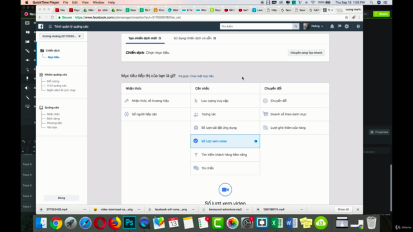This screenshot has width=413, height=232.
Task: Open Firefox from the Dock
Action: (x=115, y=223)
